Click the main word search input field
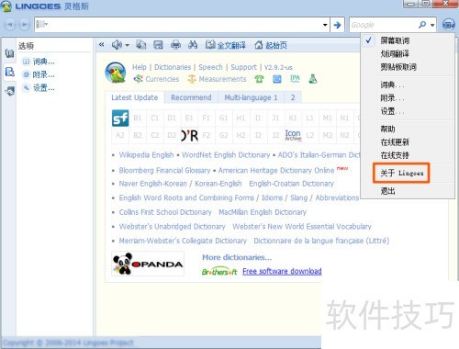 pos(182,25)
